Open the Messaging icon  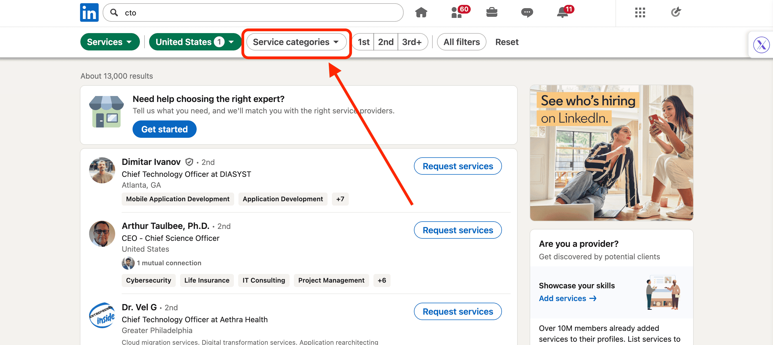pos(527,12)
